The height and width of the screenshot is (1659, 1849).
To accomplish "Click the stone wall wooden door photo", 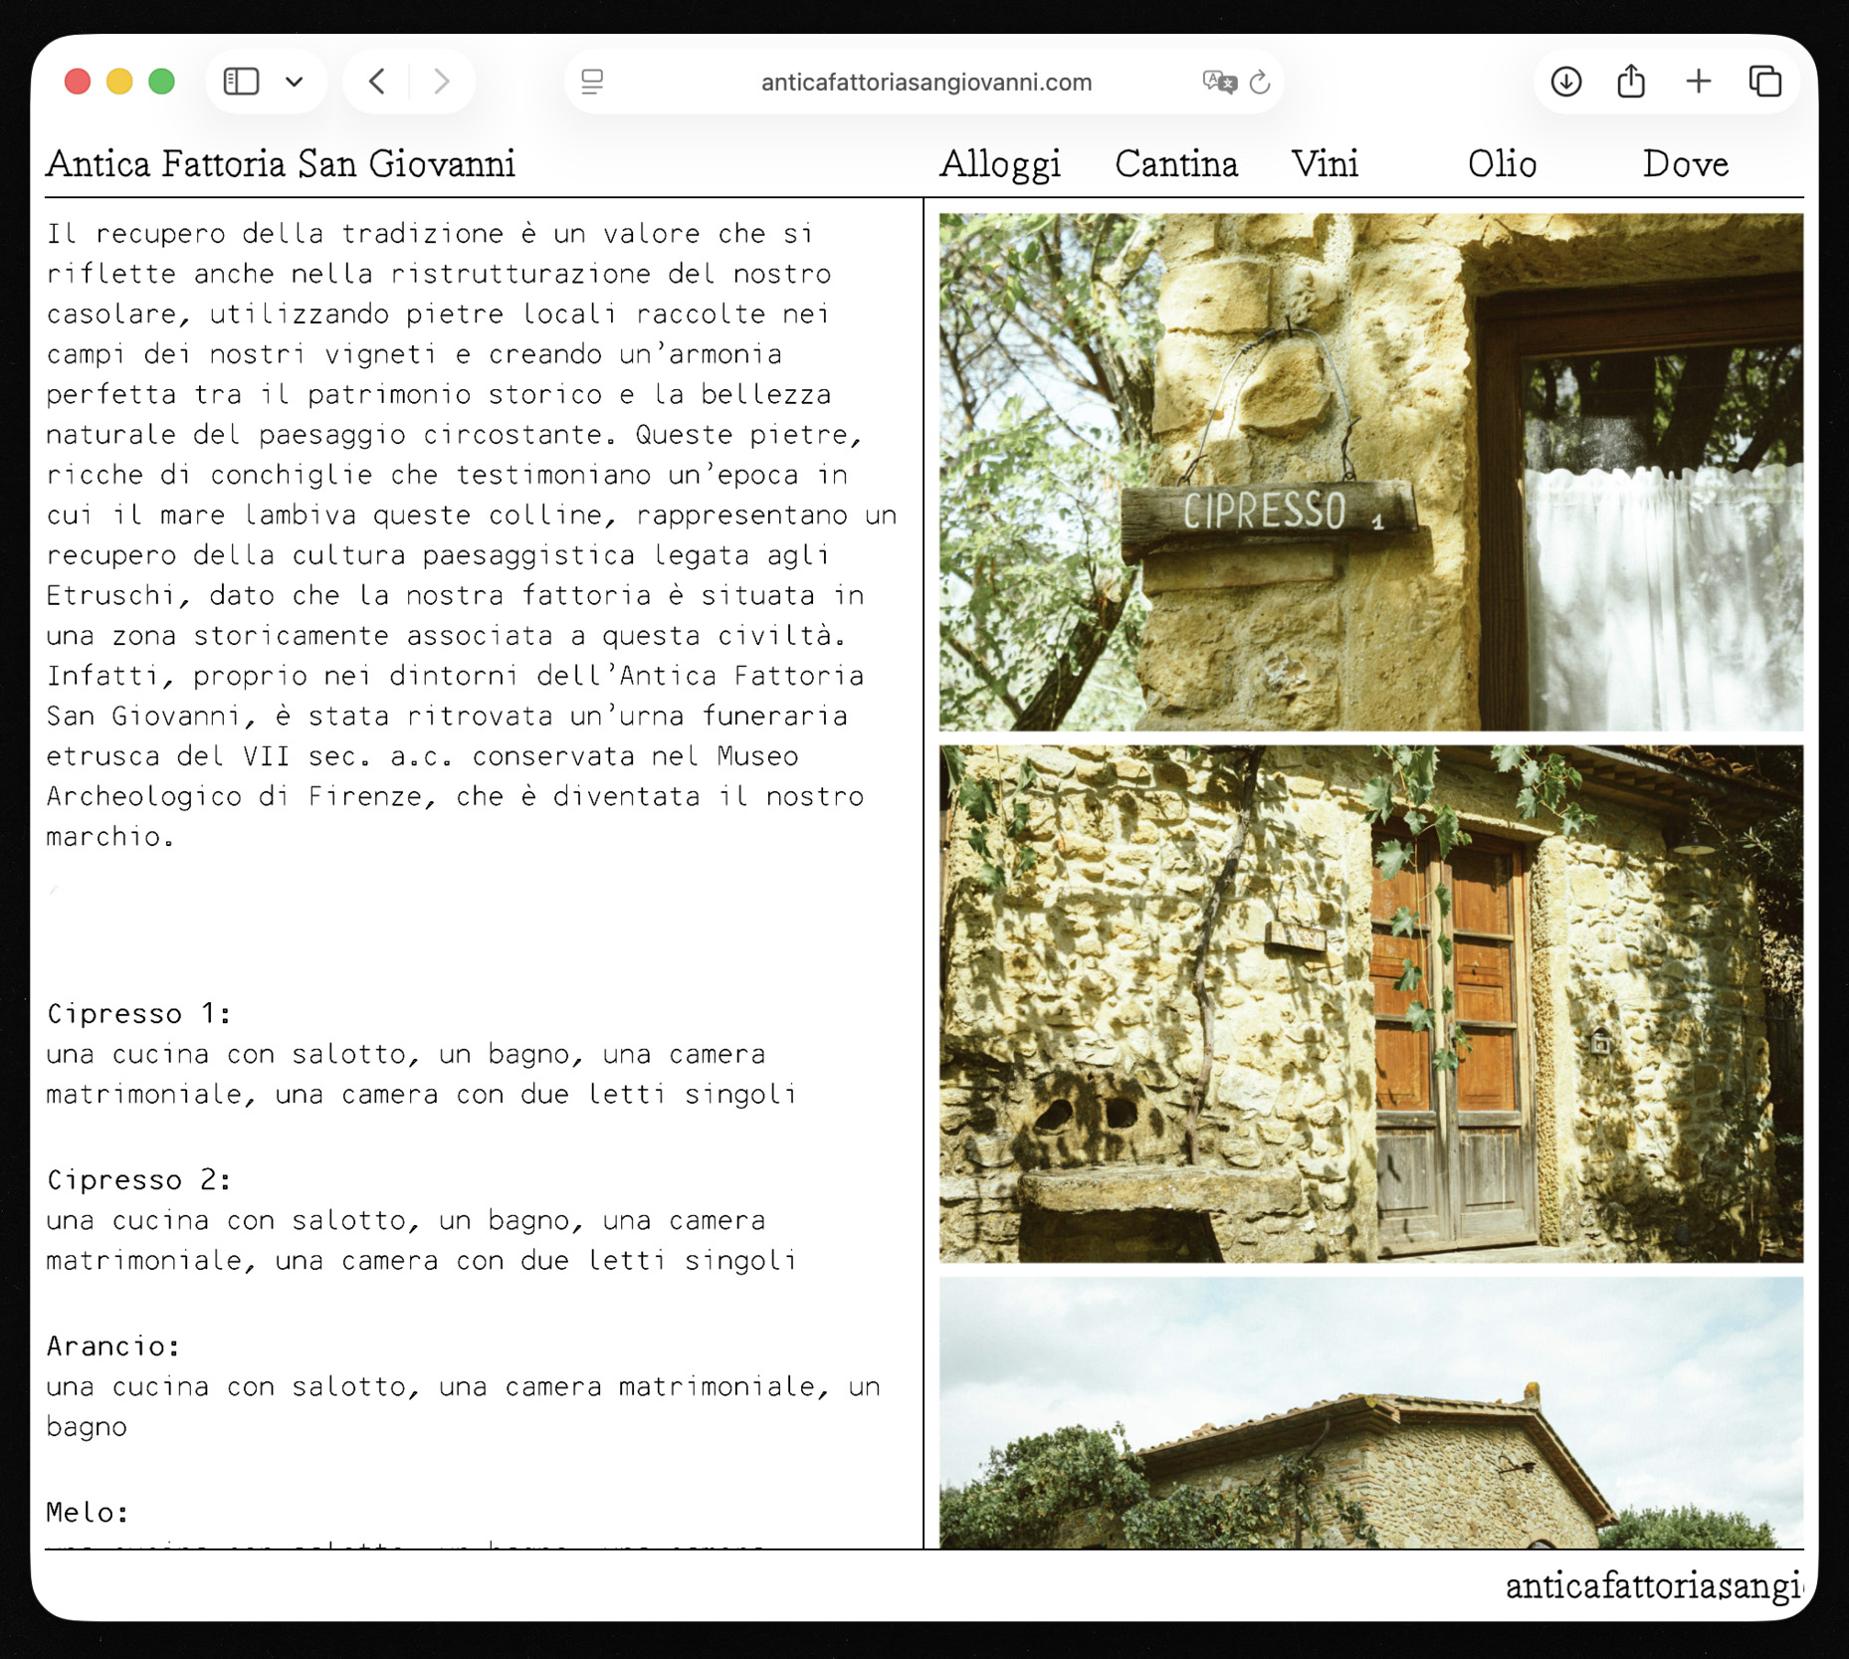I will [x=1370, y=1003].
